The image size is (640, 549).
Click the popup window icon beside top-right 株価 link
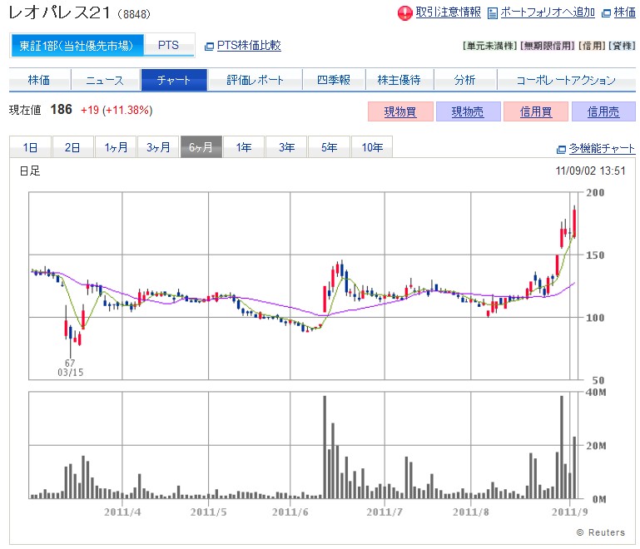pos(606,13)
